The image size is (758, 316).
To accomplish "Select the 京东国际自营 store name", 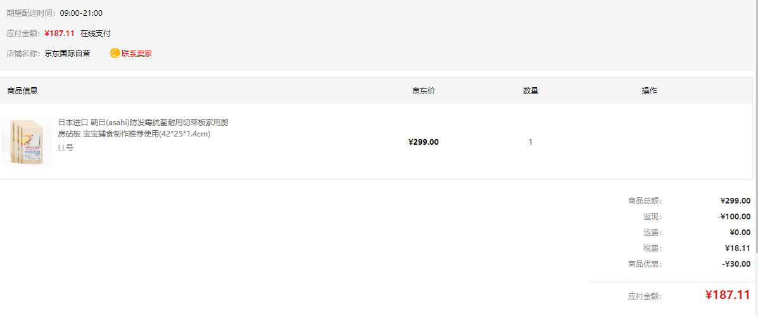I will pyautogui.click(x=67, y=54).
